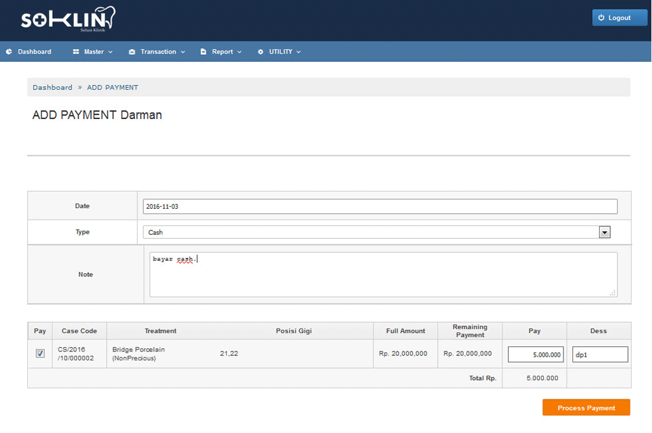Open the payment Type dropdown
Image resolution: width=652 pixels, height=433 pixels.
[604, 232]
